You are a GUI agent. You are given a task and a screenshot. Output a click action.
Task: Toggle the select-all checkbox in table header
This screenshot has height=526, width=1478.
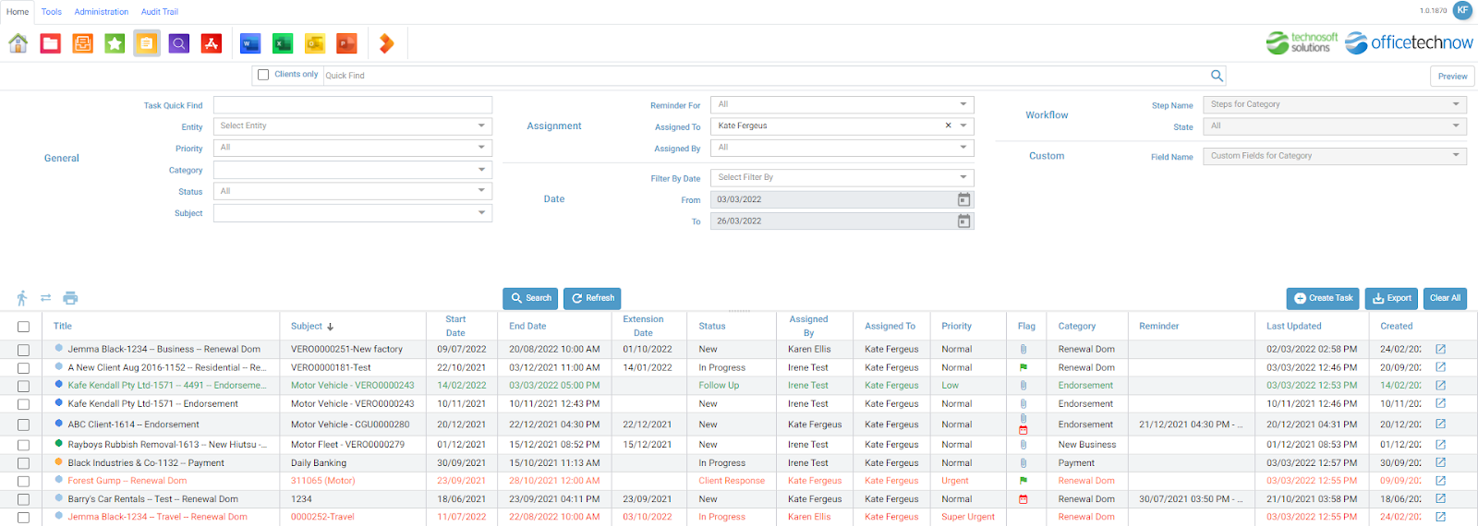pyautogui.click(x=23, y=327)
